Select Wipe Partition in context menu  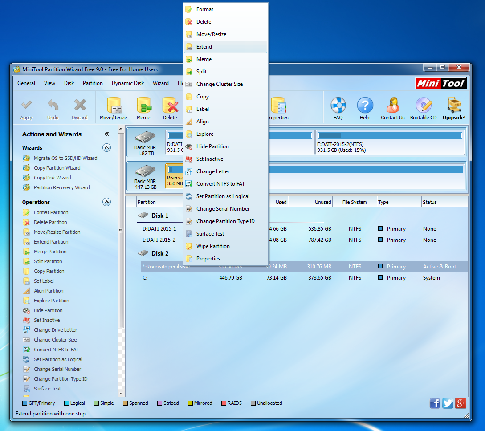[x=225, y=246]
